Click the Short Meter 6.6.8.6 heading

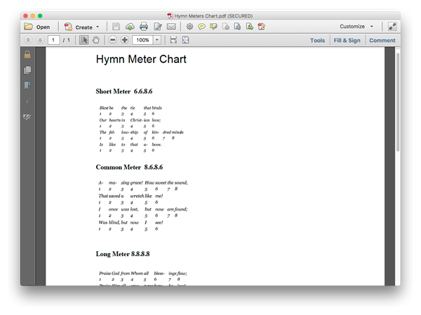pyautogui.click(x=124, y=91)
